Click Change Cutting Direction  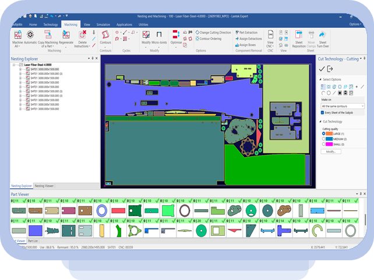pos(213,33)
